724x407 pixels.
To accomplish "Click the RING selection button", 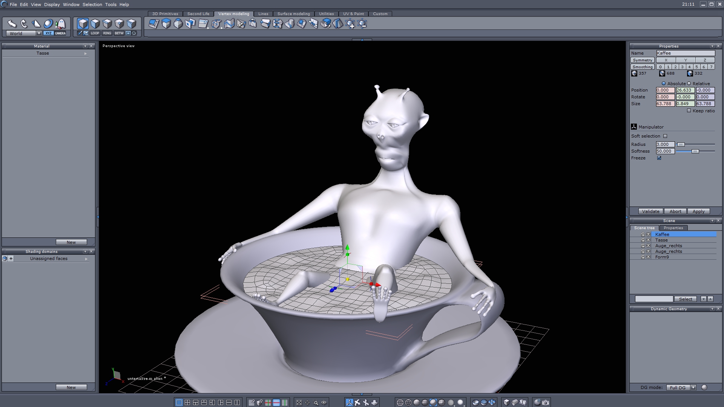I will click(107, 33).
